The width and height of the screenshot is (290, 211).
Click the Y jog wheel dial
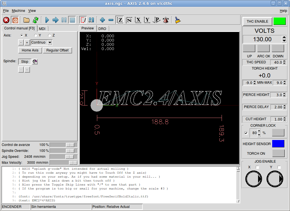tap(275, 179)
